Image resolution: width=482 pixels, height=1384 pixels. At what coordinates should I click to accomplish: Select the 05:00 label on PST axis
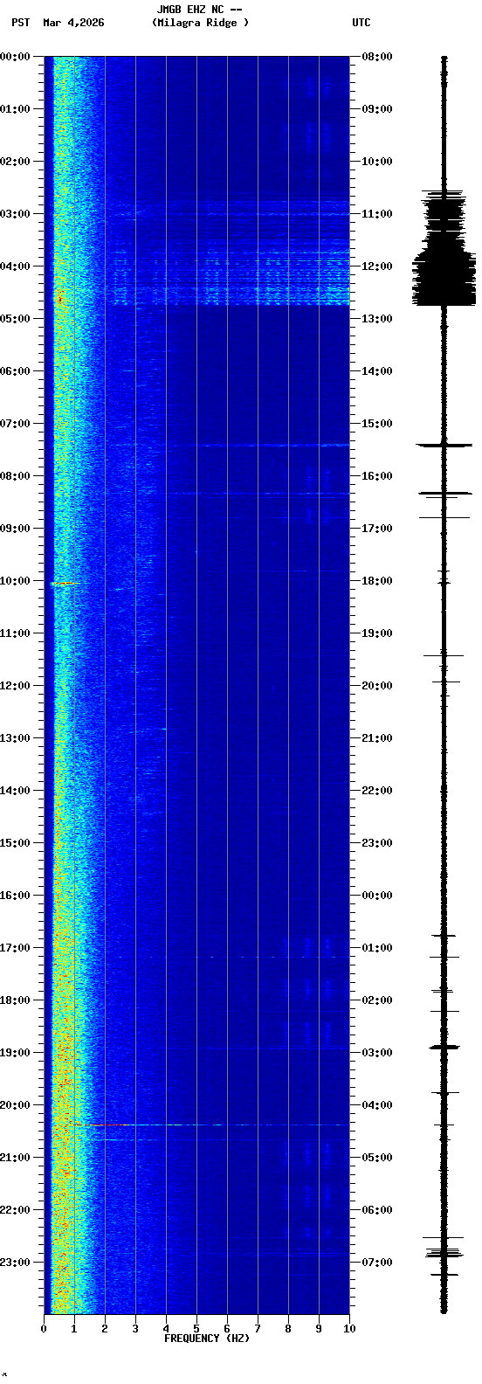(x=15, y=319)
